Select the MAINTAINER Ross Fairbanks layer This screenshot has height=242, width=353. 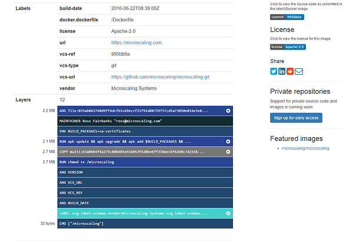point(145,121)
